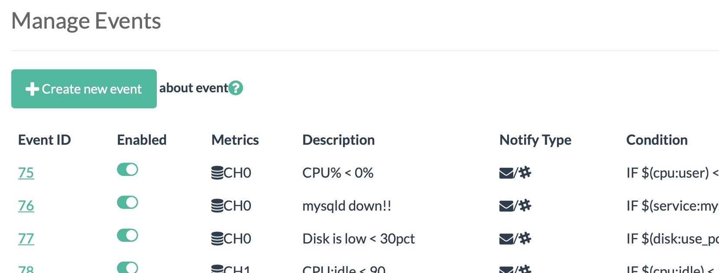
Task: Click the Slack icon beside CPU:idle event
Action: [525, 269]
